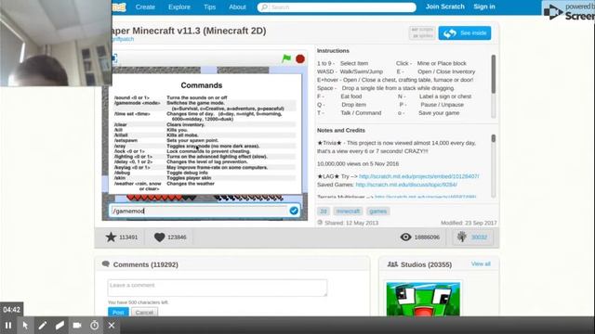The image size is (595, 334).
Task: Open the remix tree icon
Action: 462,238
